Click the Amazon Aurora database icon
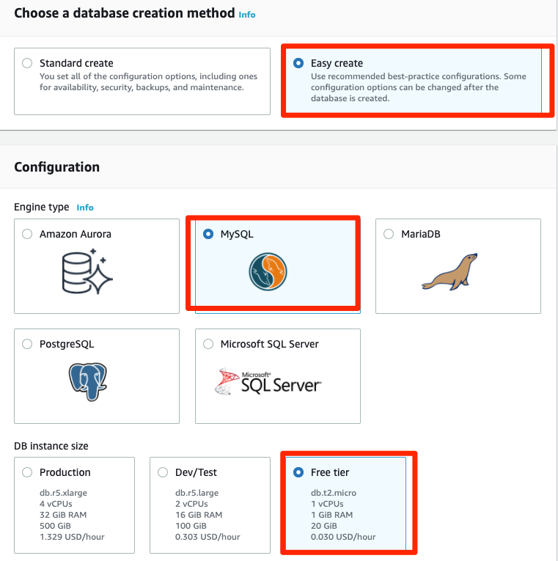Image resolution: width=558 pixels, height=561 pixels. (x=87, y=273)
